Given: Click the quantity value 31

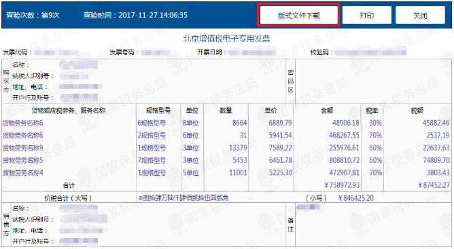Looking at the screenshot, I should 243,136.
